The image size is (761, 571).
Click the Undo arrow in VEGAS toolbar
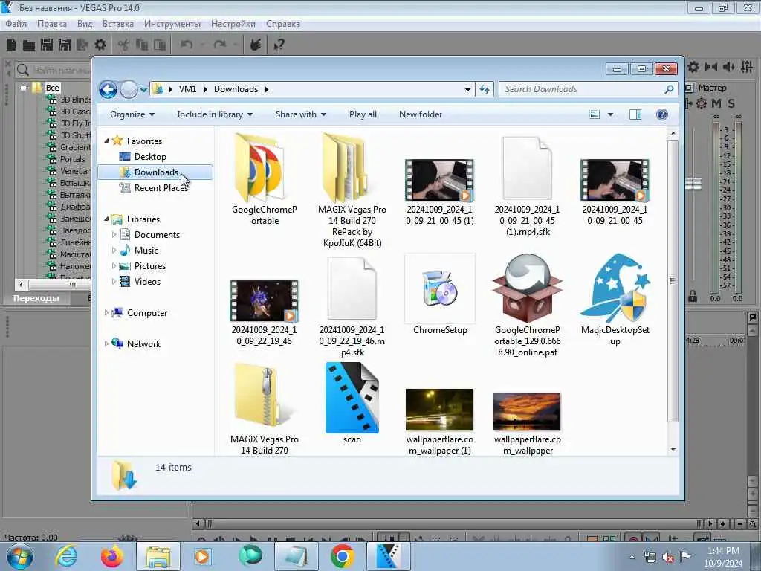point(187,45)
